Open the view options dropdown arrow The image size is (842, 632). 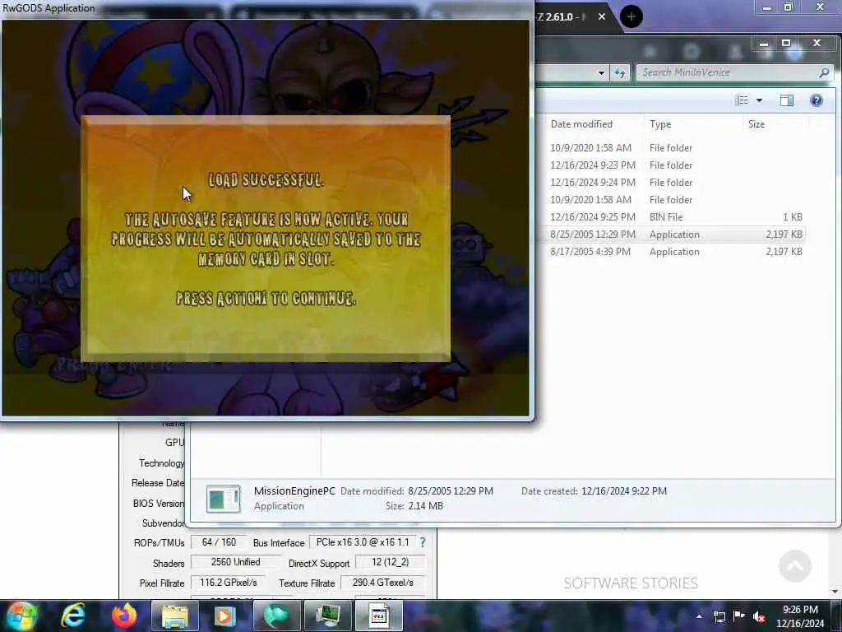(x=759, y=100)
